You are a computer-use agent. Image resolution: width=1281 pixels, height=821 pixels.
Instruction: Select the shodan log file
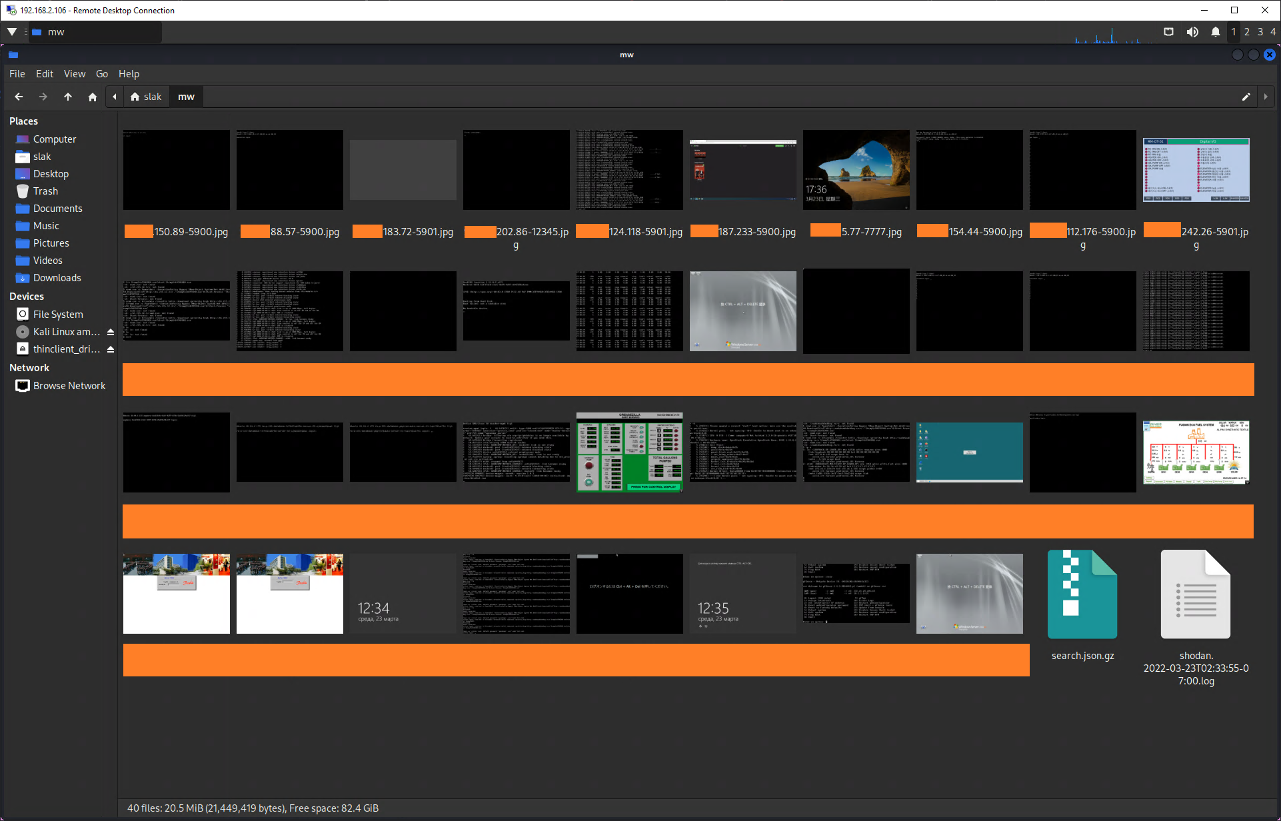1196,594
